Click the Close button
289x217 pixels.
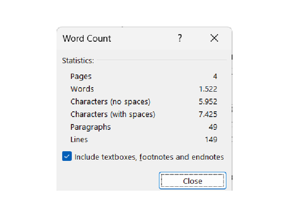coord(193,180)
